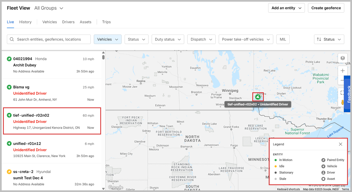
Task: Select the tief-unified-r02n02 vehicle
Action: click(52, 121)
